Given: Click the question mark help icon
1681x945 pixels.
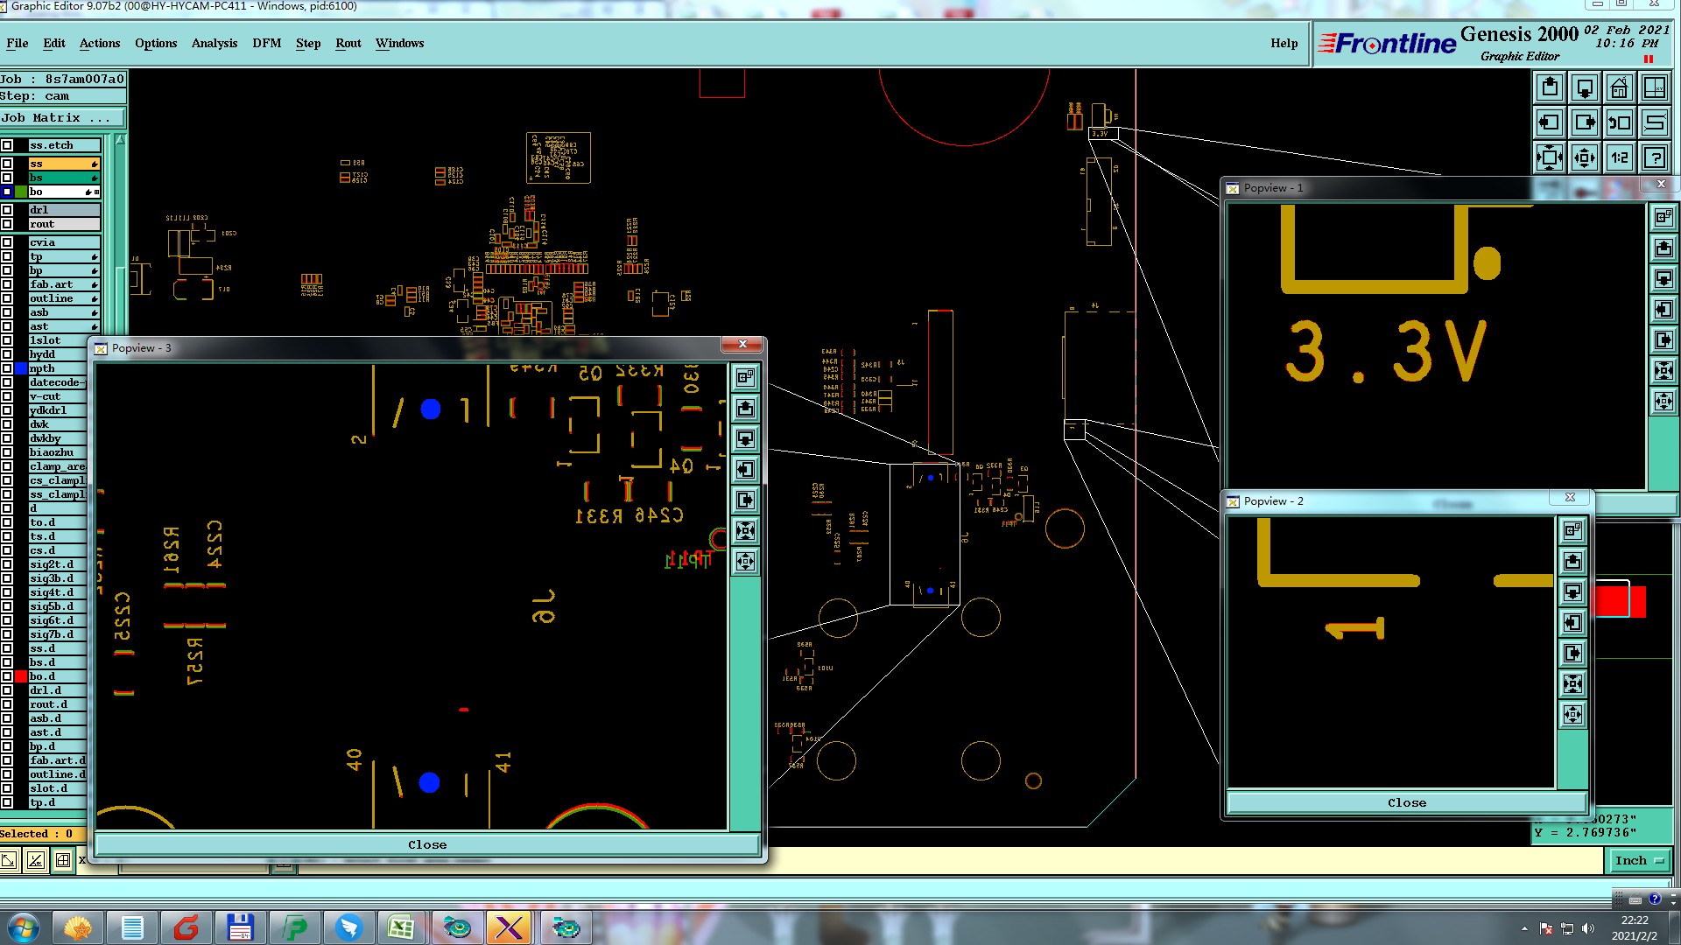Looking at the screenshot, I should 1654,157.
